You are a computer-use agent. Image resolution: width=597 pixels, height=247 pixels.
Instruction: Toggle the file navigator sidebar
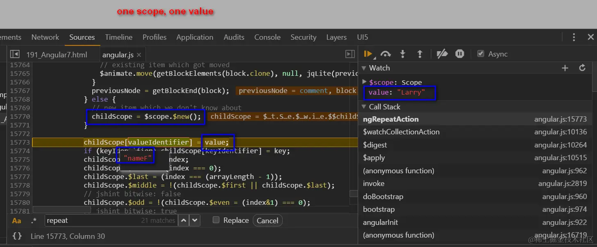[15, 54]
